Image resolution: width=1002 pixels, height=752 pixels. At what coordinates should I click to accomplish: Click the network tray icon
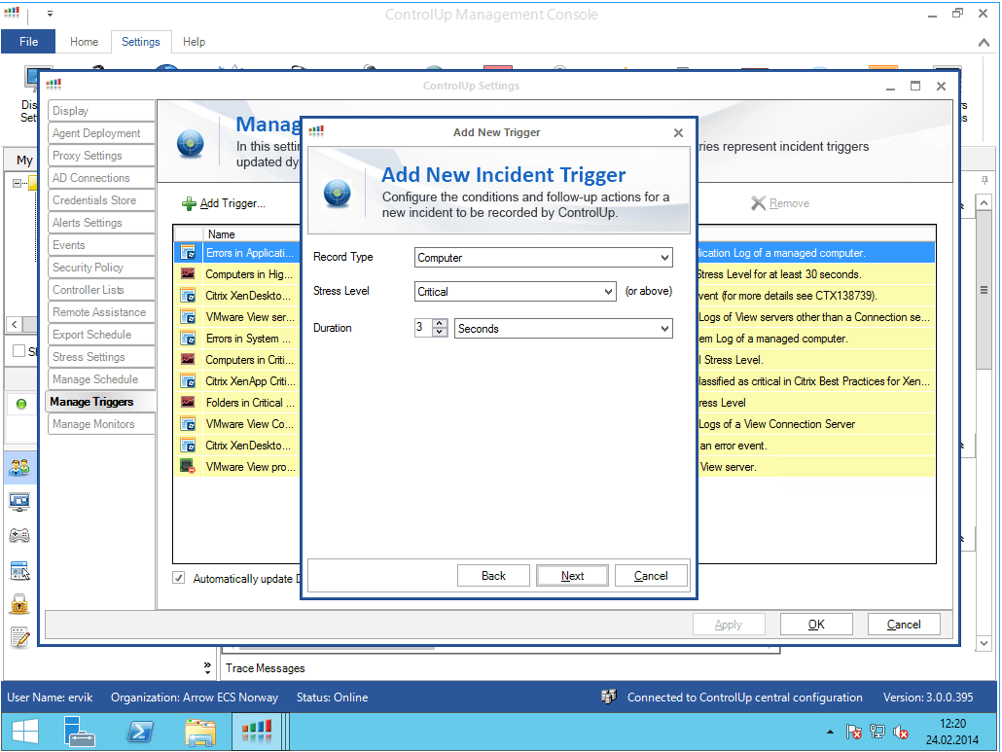pyautogui.click(x=877, y=733)
